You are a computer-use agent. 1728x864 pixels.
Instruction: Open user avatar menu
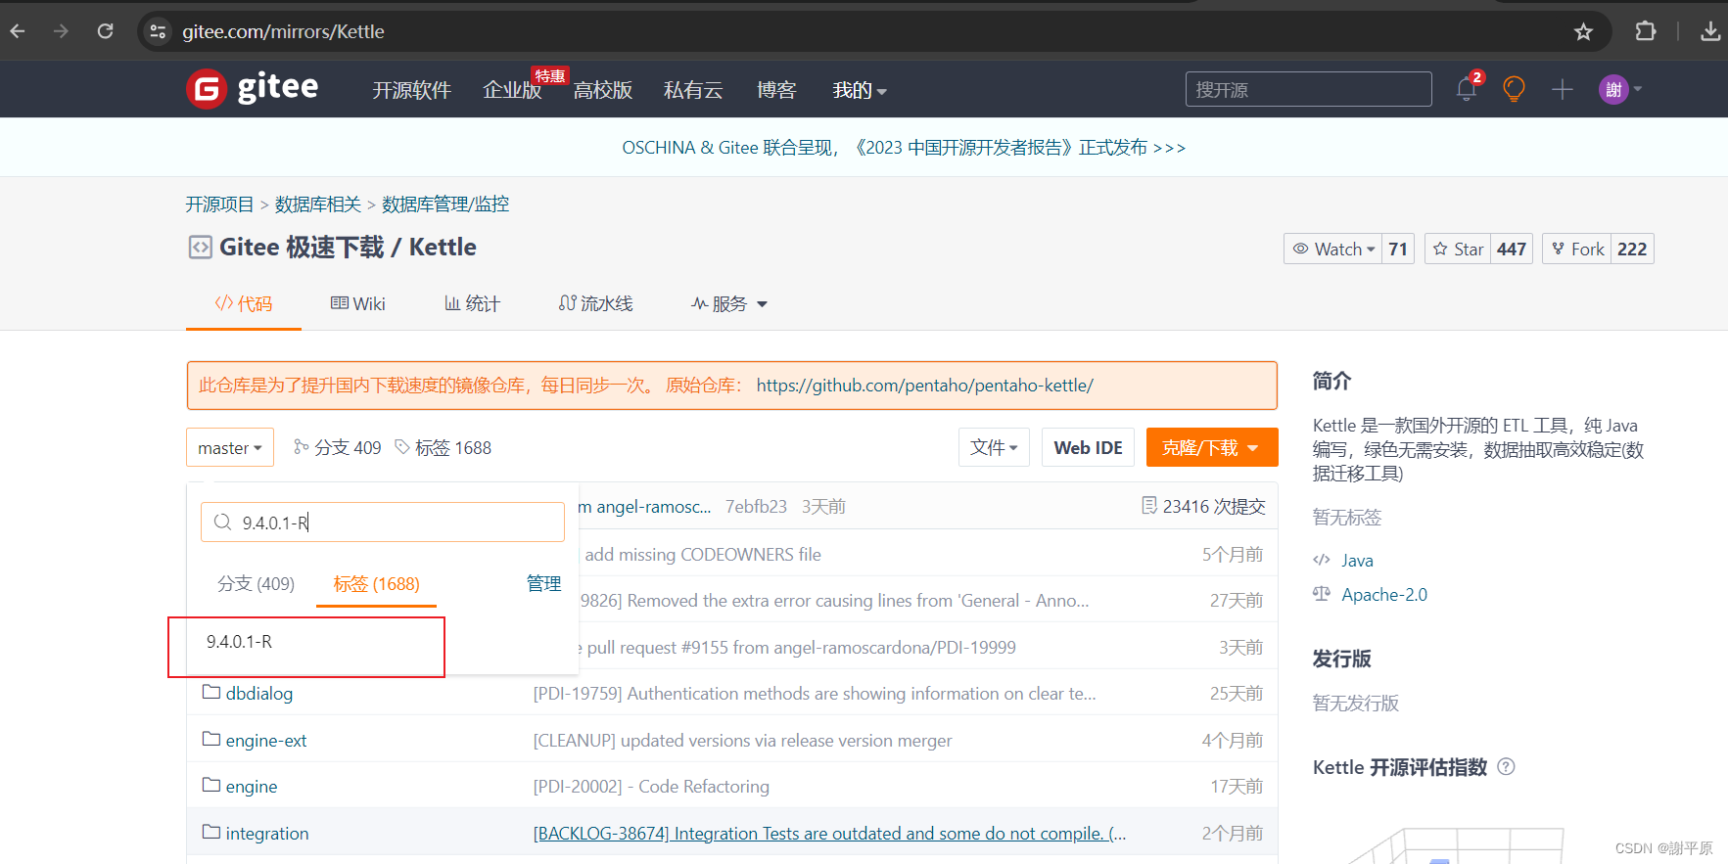click(1620, 89)
